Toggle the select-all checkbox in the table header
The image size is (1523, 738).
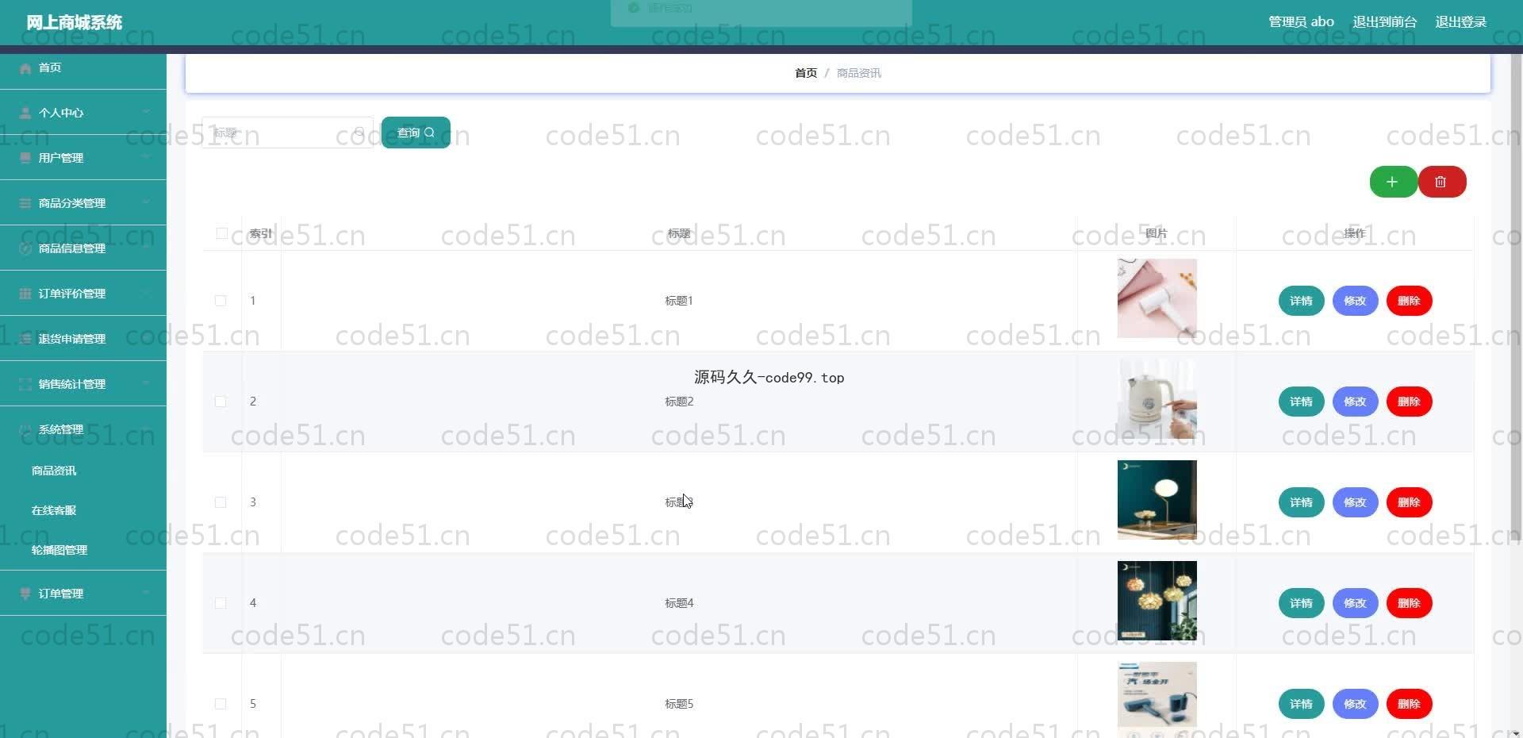coord(222,233)
